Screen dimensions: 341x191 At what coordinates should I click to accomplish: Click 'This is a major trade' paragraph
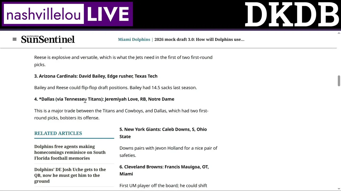[x=121, y=114]
